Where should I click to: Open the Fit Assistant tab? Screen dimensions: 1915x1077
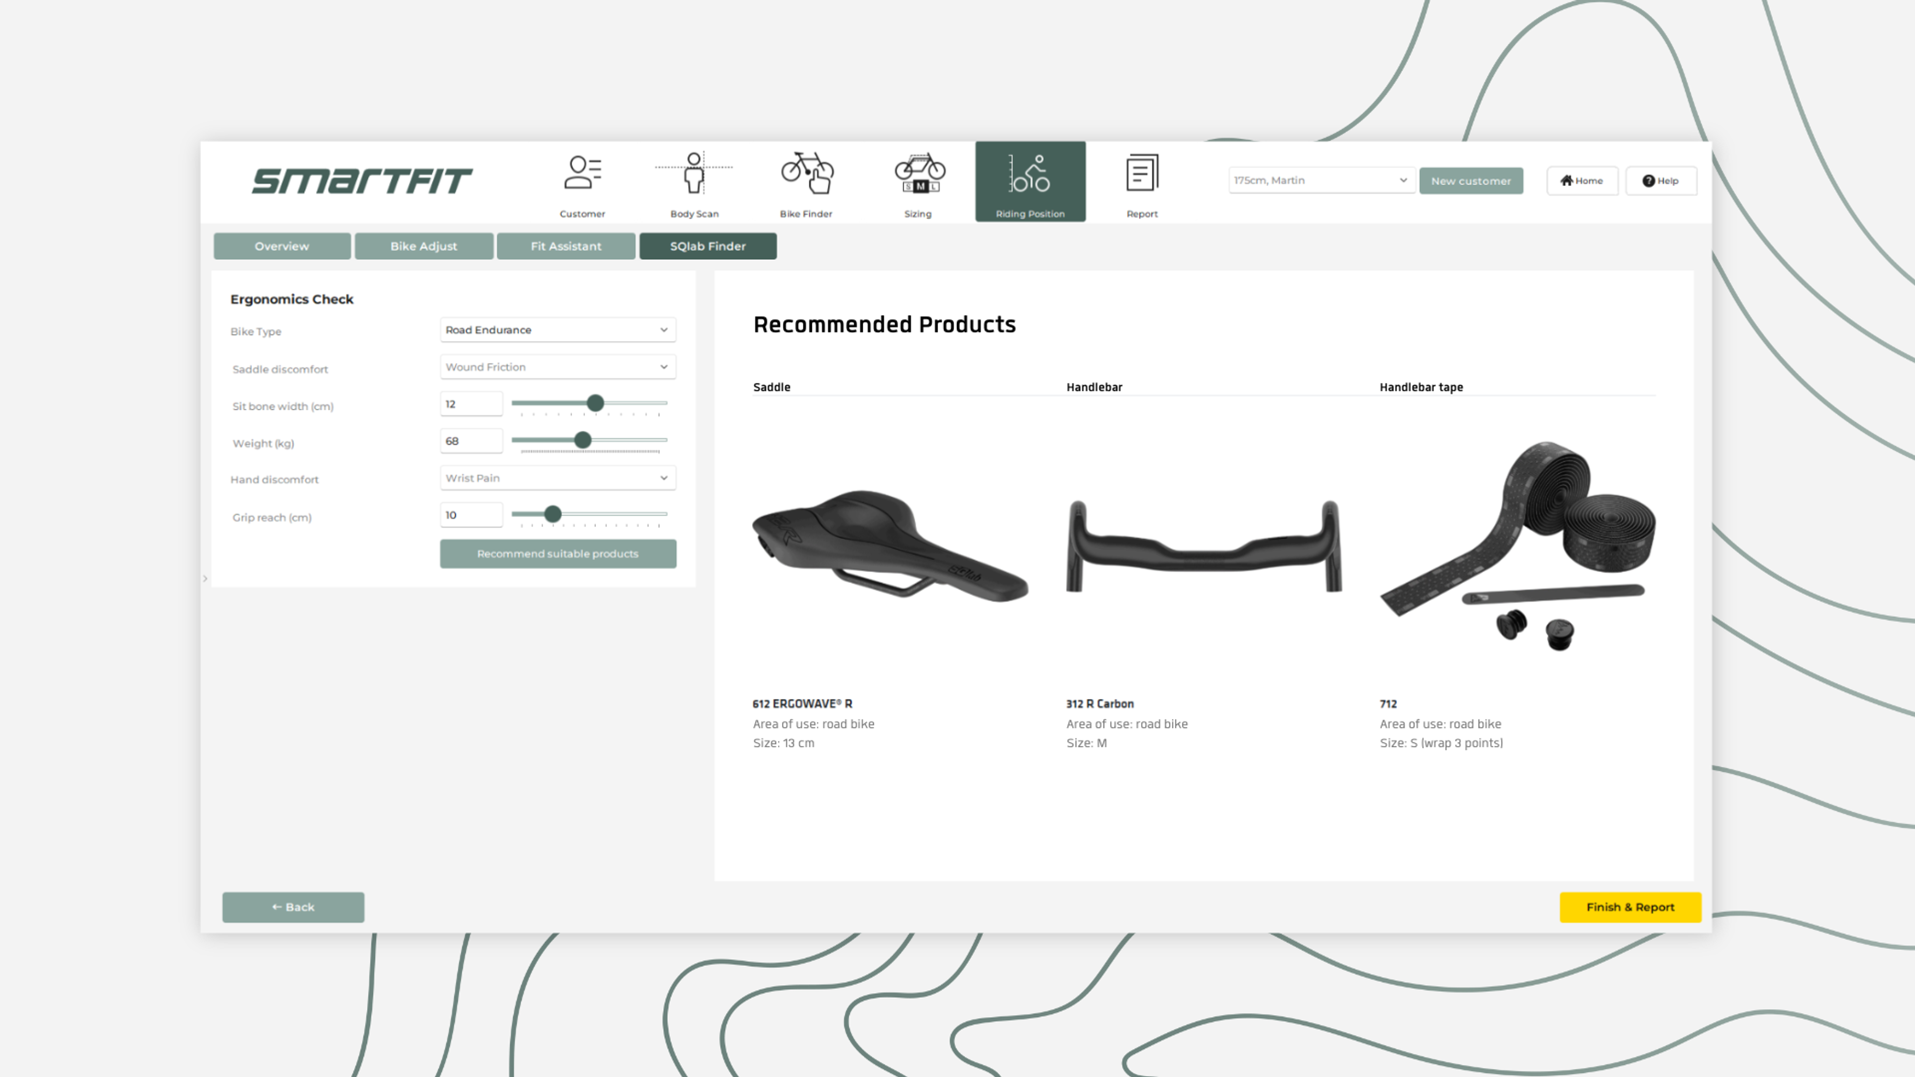pyautogui.click(x=566, y=246)
